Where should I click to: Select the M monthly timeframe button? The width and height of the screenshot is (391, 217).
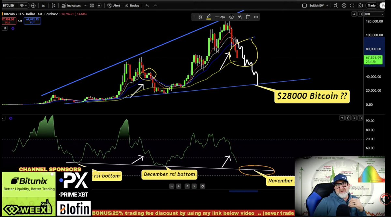click(43, 6)
